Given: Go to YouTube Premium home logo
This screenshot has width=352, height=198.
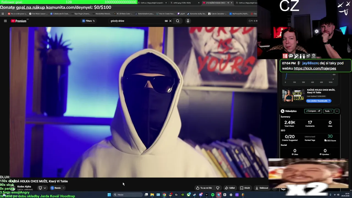Looking at the screenshot, I should 19,21.
